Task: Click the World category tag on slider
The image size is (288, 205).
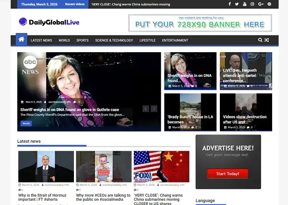Action: click(x=26, y=123)
